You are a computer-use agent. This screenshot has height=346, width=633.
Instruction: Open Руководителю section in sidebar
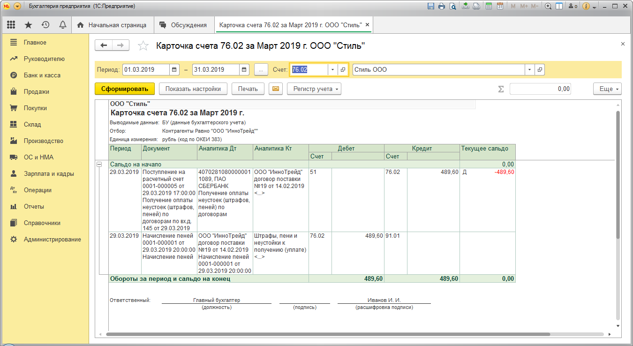pyautogui.click(x=45, y=59)
